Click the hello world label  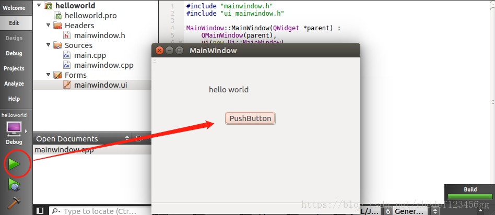tap(229, 90)
